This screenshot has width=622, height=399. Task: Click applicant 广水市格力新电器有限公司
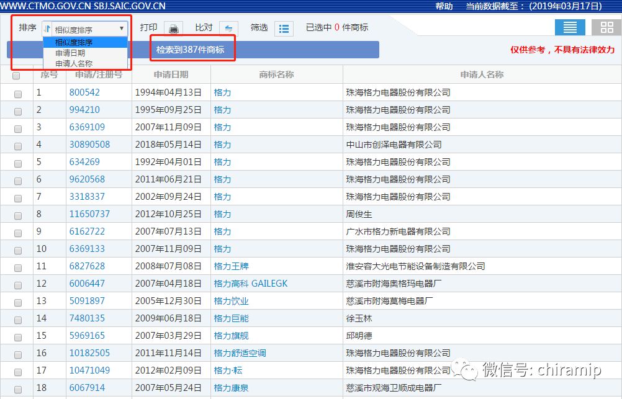click(399, 231)
